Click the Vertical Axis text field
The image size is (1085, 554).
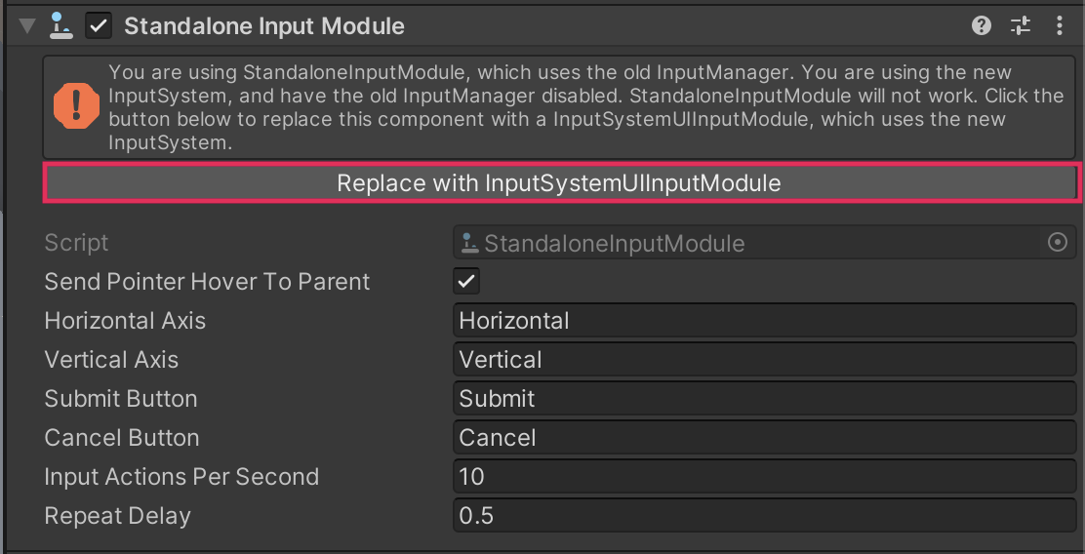point(764,360)
